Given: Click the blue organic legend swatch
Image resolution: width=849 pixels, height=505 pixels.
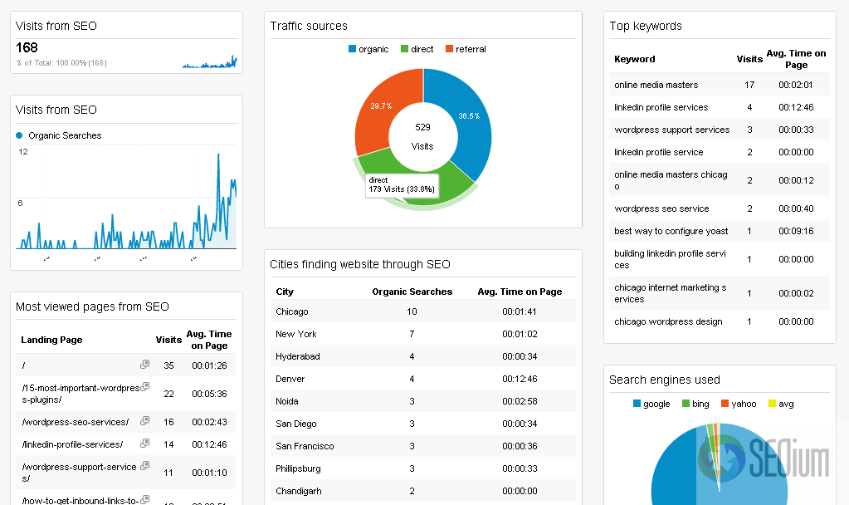Looking at the screenshot, I should tap(352, 49).
